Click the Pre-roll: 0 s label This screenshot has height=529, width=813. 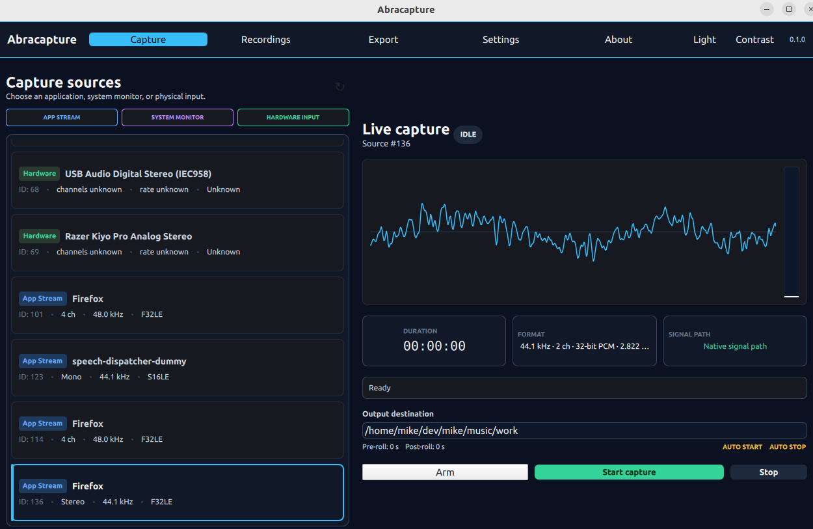380,447
